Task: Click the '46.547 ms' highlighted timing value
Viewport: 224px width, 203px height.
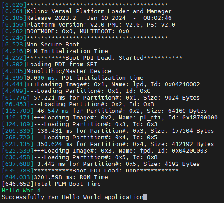Action: pos(53,111)
